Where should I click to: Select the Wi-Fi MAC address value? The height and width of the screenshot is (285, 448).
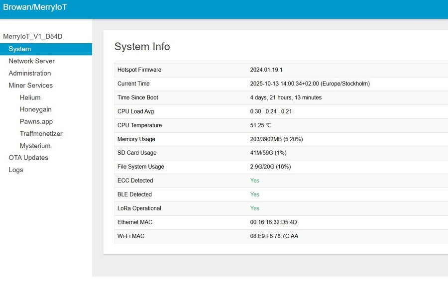tap(274, 236)
